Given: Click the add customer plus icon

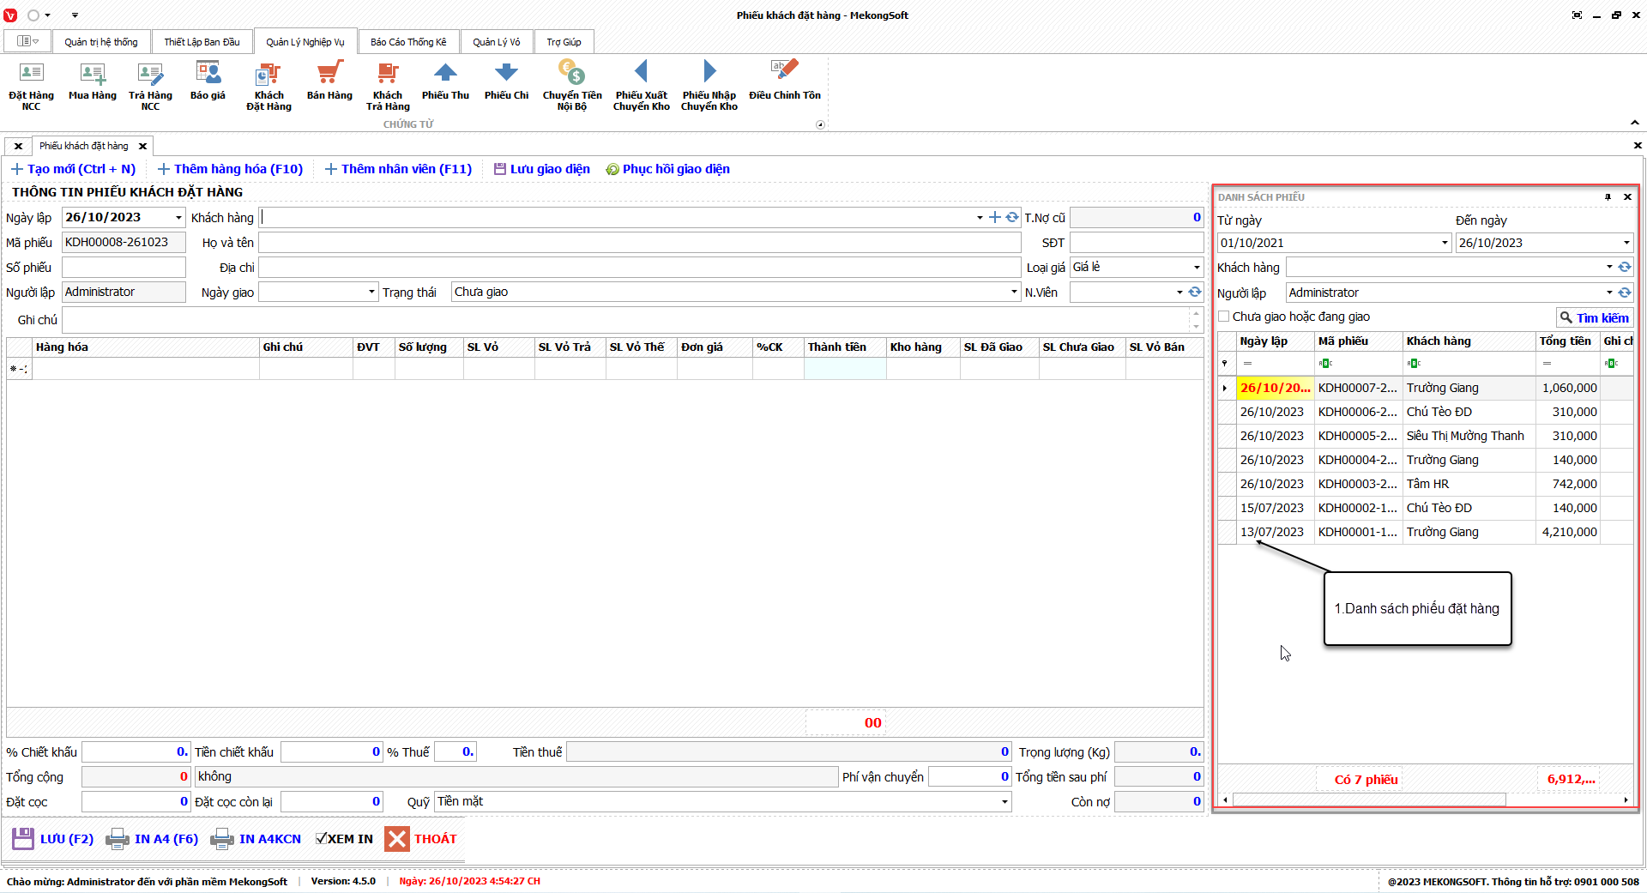Looking at the screenshot, I should tap(995, 218).
